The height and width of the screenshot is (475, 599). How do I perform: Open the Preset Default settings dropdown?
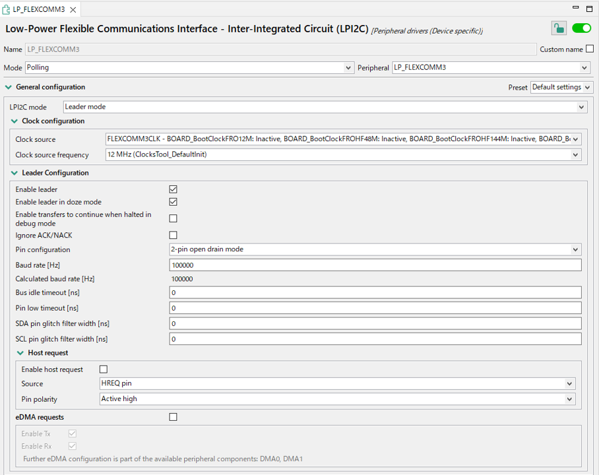561,87
